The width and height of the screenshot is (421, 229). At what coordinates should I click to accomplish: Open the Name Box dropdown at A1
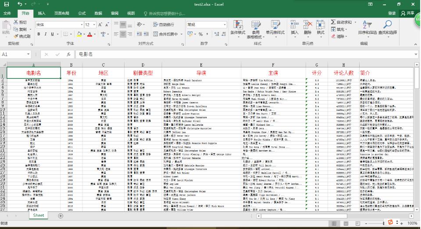click(28, 54)
